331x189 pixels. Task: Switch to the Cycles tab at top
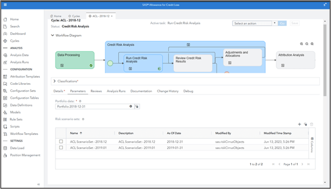coord(74,16)
